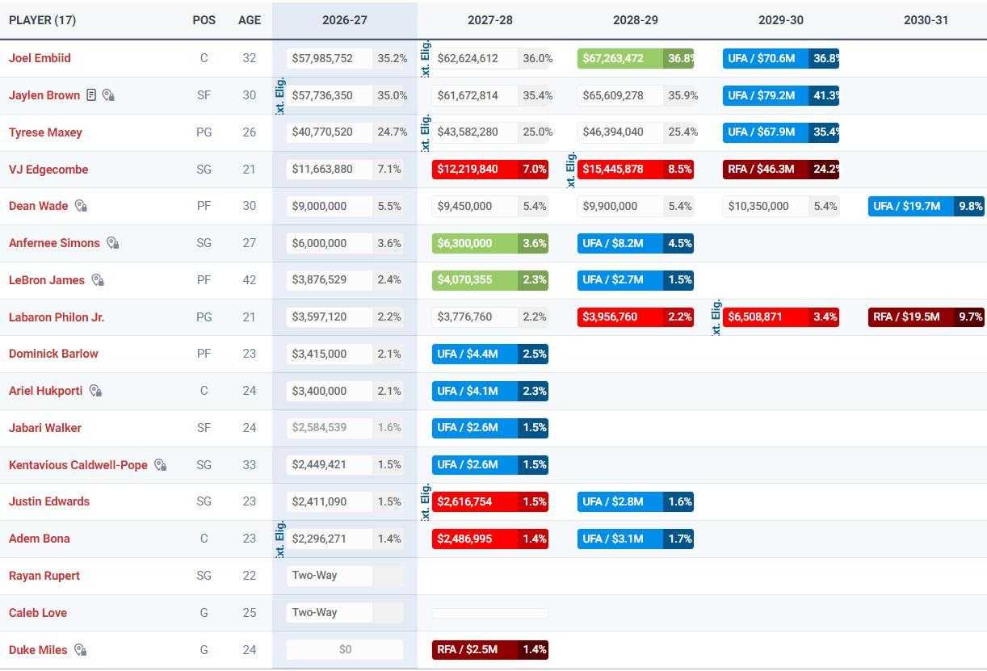
Task: Click the location-lock icon beside Kentavious Caldwell-Pope
Action: tap(161, 465)
